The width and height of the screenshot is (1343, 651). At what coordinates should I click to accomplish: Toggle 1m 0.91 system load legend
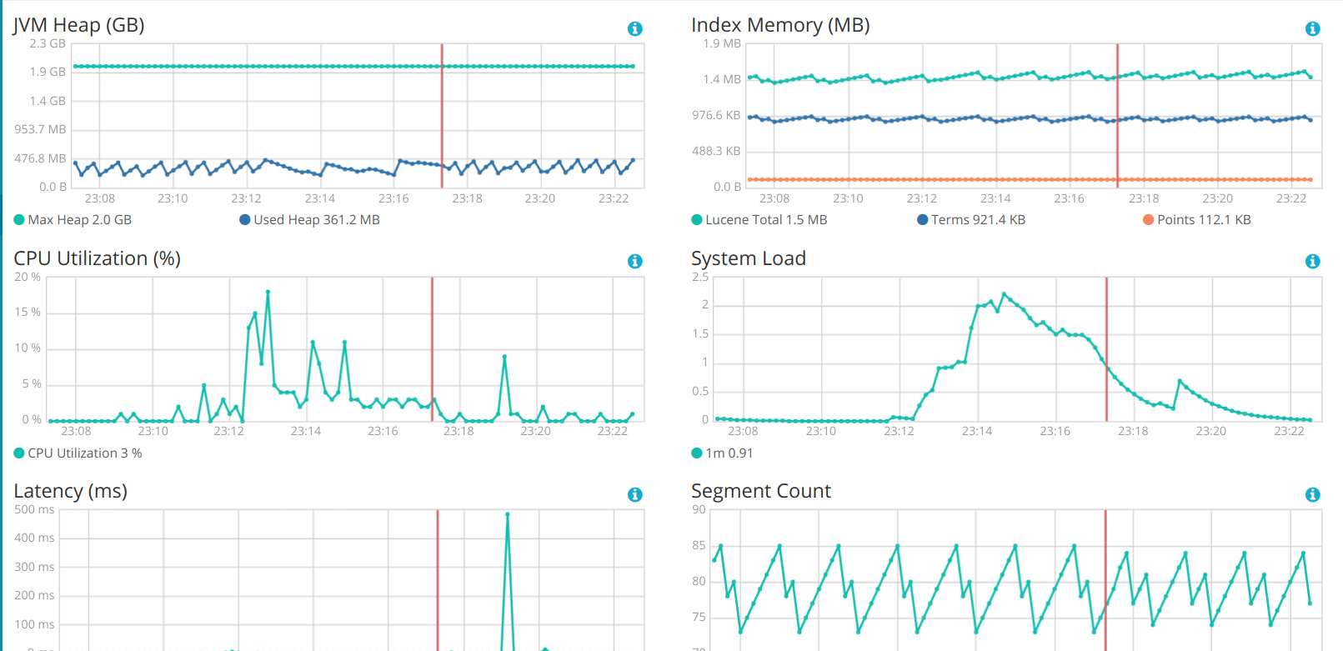coord(722,453)
